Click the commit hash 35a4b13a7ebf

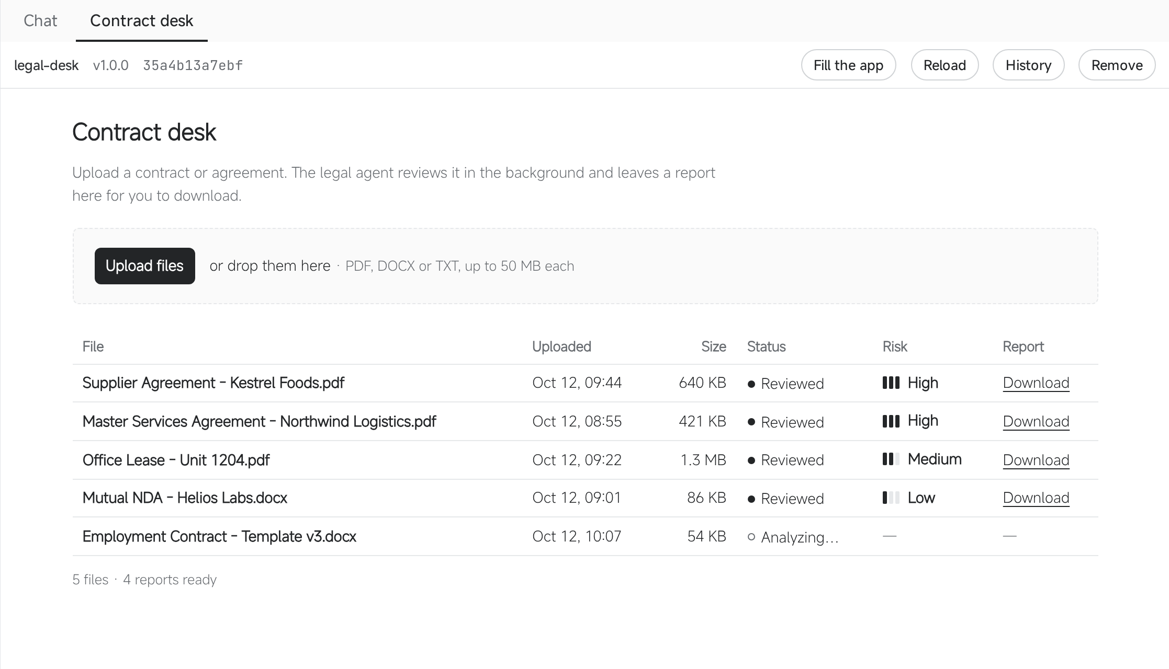193,65
